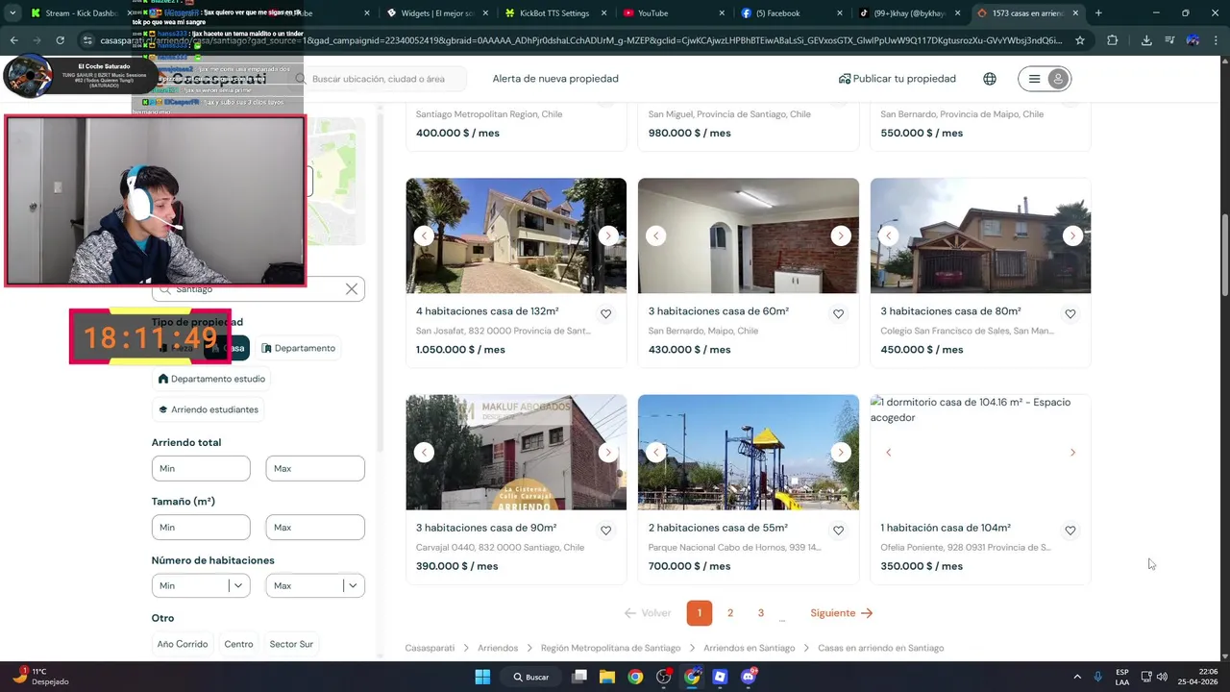Select Departamento property type
1230x692 pixels.
[x=298, y=348]
